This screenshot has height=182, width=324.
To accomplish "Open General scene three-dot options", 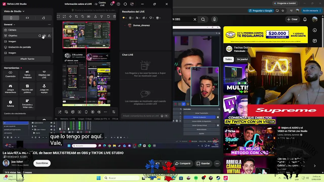I will 49,25.
